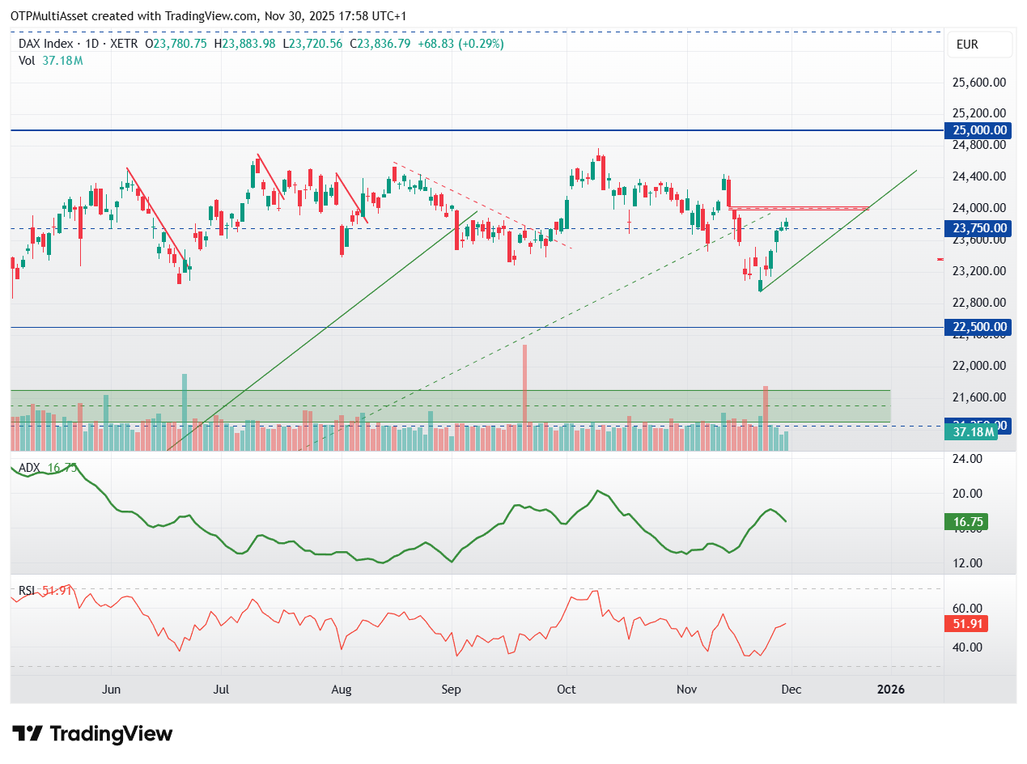Click the 2026 label on time axis
Viewport: 1027px width, 764px height.
[891, 690]
